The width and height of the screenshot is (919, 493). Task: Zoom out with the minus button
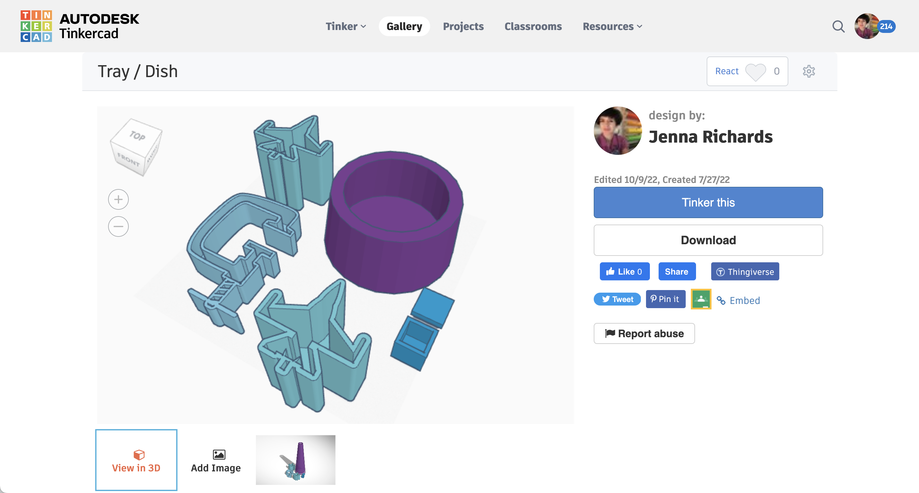[118, 226]
